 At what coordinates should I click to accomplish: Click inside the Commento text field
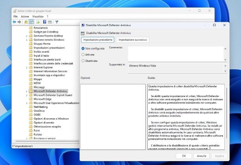(x=176, y=54)
